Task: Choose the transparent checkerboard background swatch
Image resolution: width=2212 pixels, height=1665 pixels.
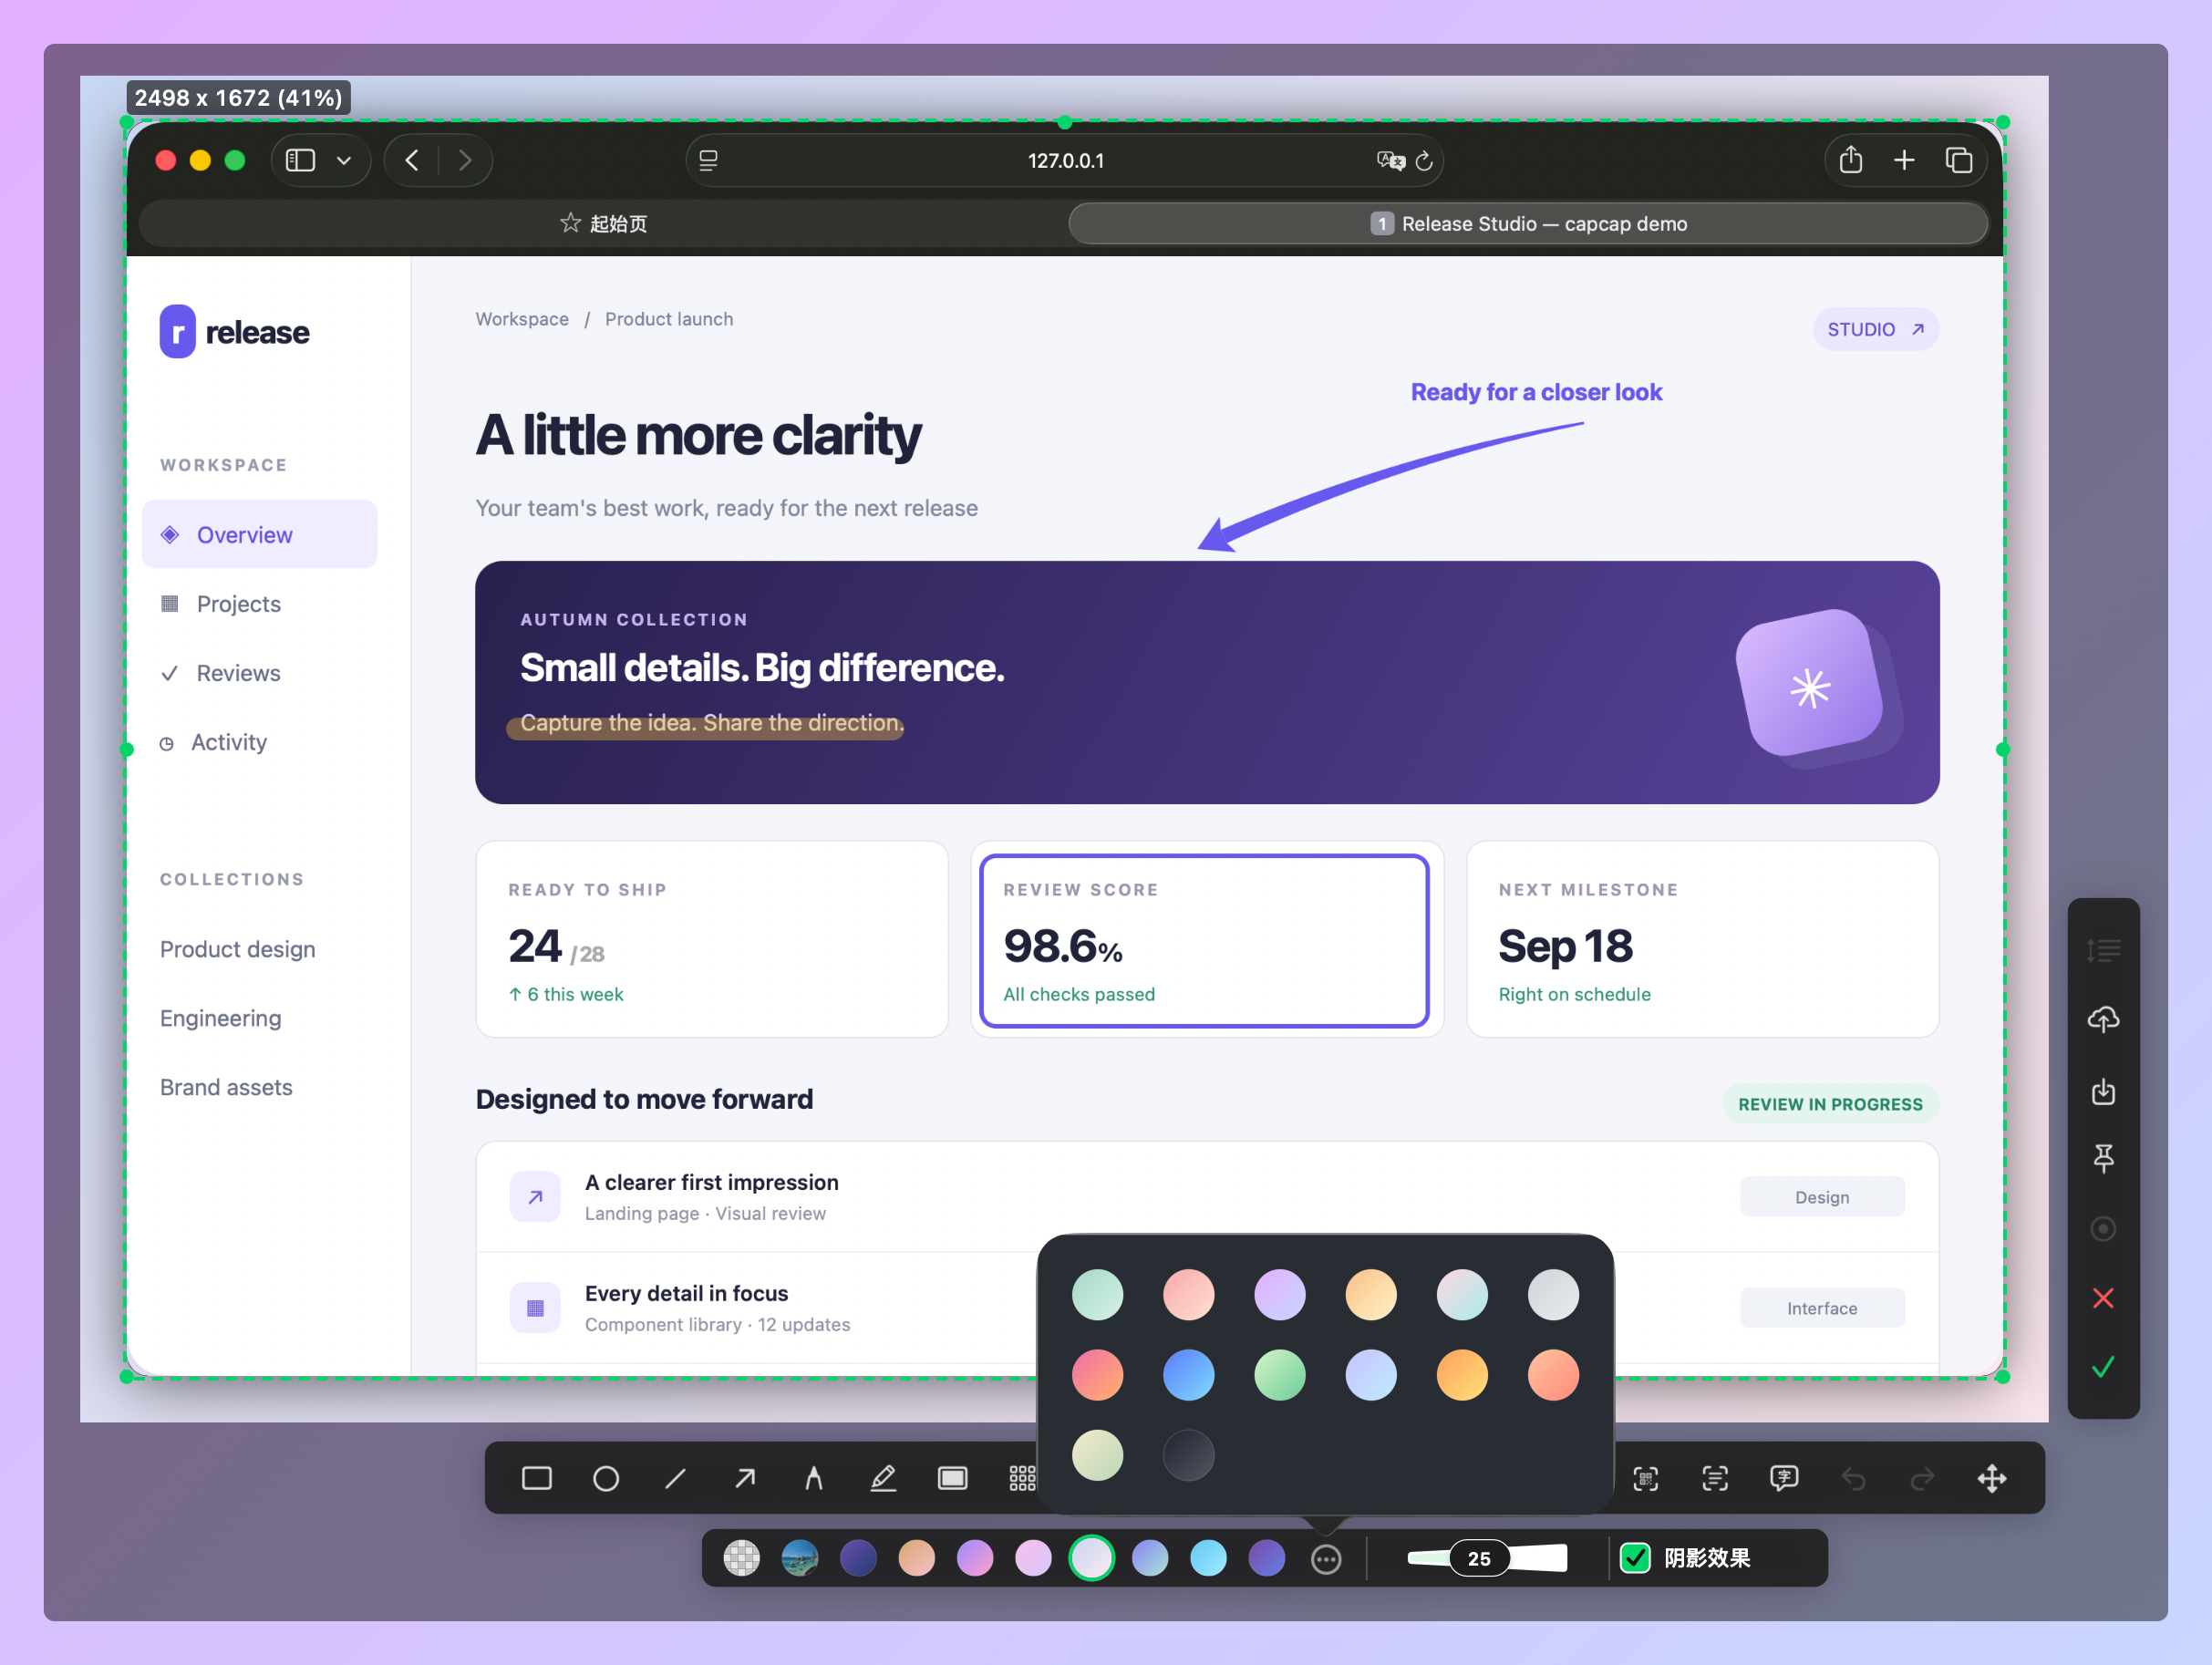Action: point(741,1558)
